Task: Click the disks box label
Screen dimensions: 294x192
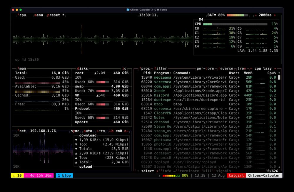Action: tap(83, 69)
